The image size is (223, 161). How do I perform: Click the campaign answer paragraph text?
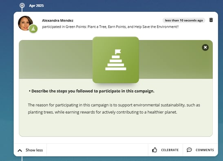pos(114,109)
